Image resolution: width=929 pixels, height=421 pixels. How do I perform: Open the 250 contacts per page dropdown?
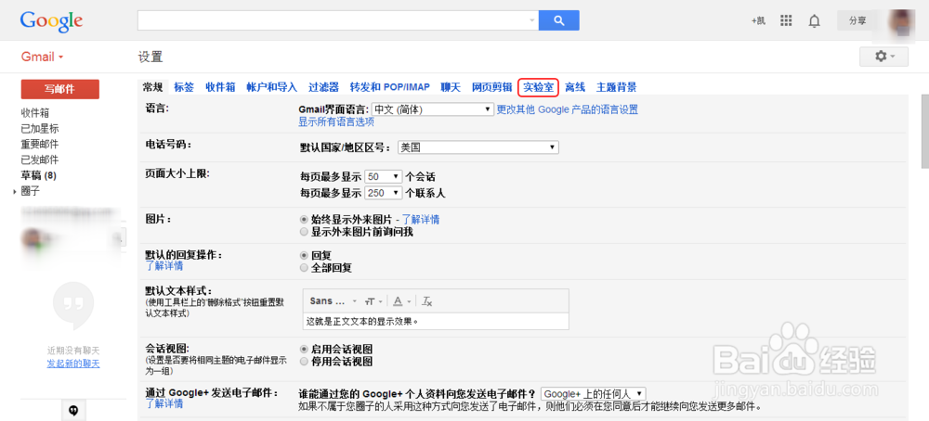point(384,193)
